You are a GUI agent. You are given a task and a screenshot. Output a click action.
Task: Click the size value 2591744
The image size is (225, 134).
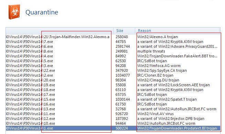(123, 46)
